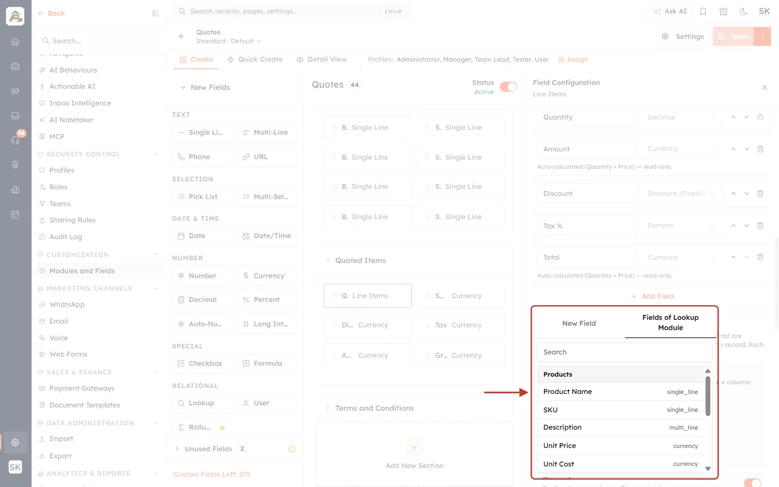This screenshot has width=779, height=487.
Task: Switch to dark mode moon icon
Action: [x=743, y=11]
